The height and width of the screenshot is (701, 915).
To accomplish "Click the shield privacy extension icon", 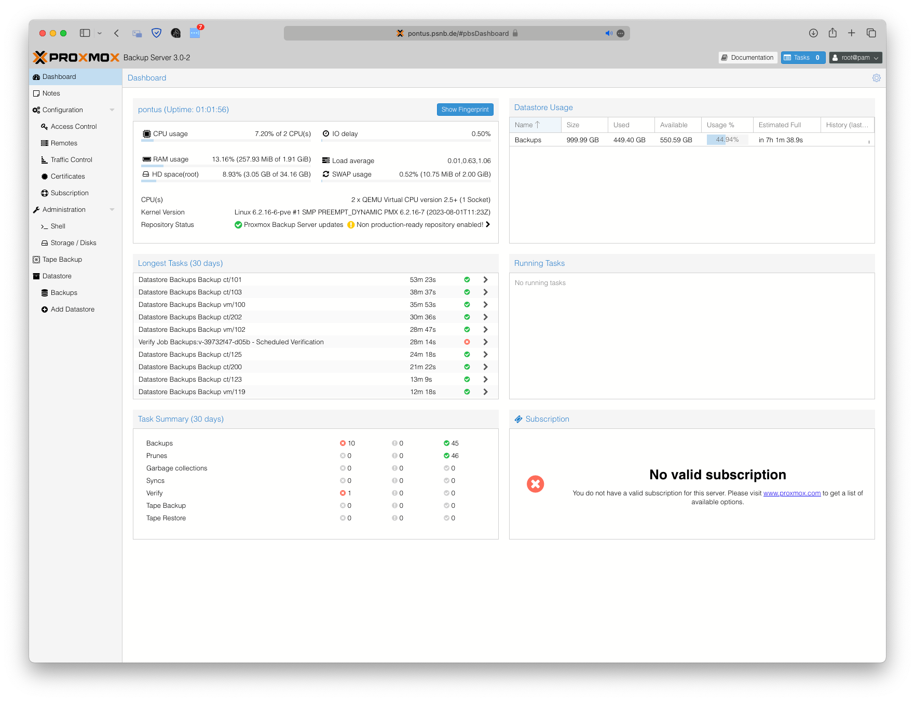I will coord(156,33).
